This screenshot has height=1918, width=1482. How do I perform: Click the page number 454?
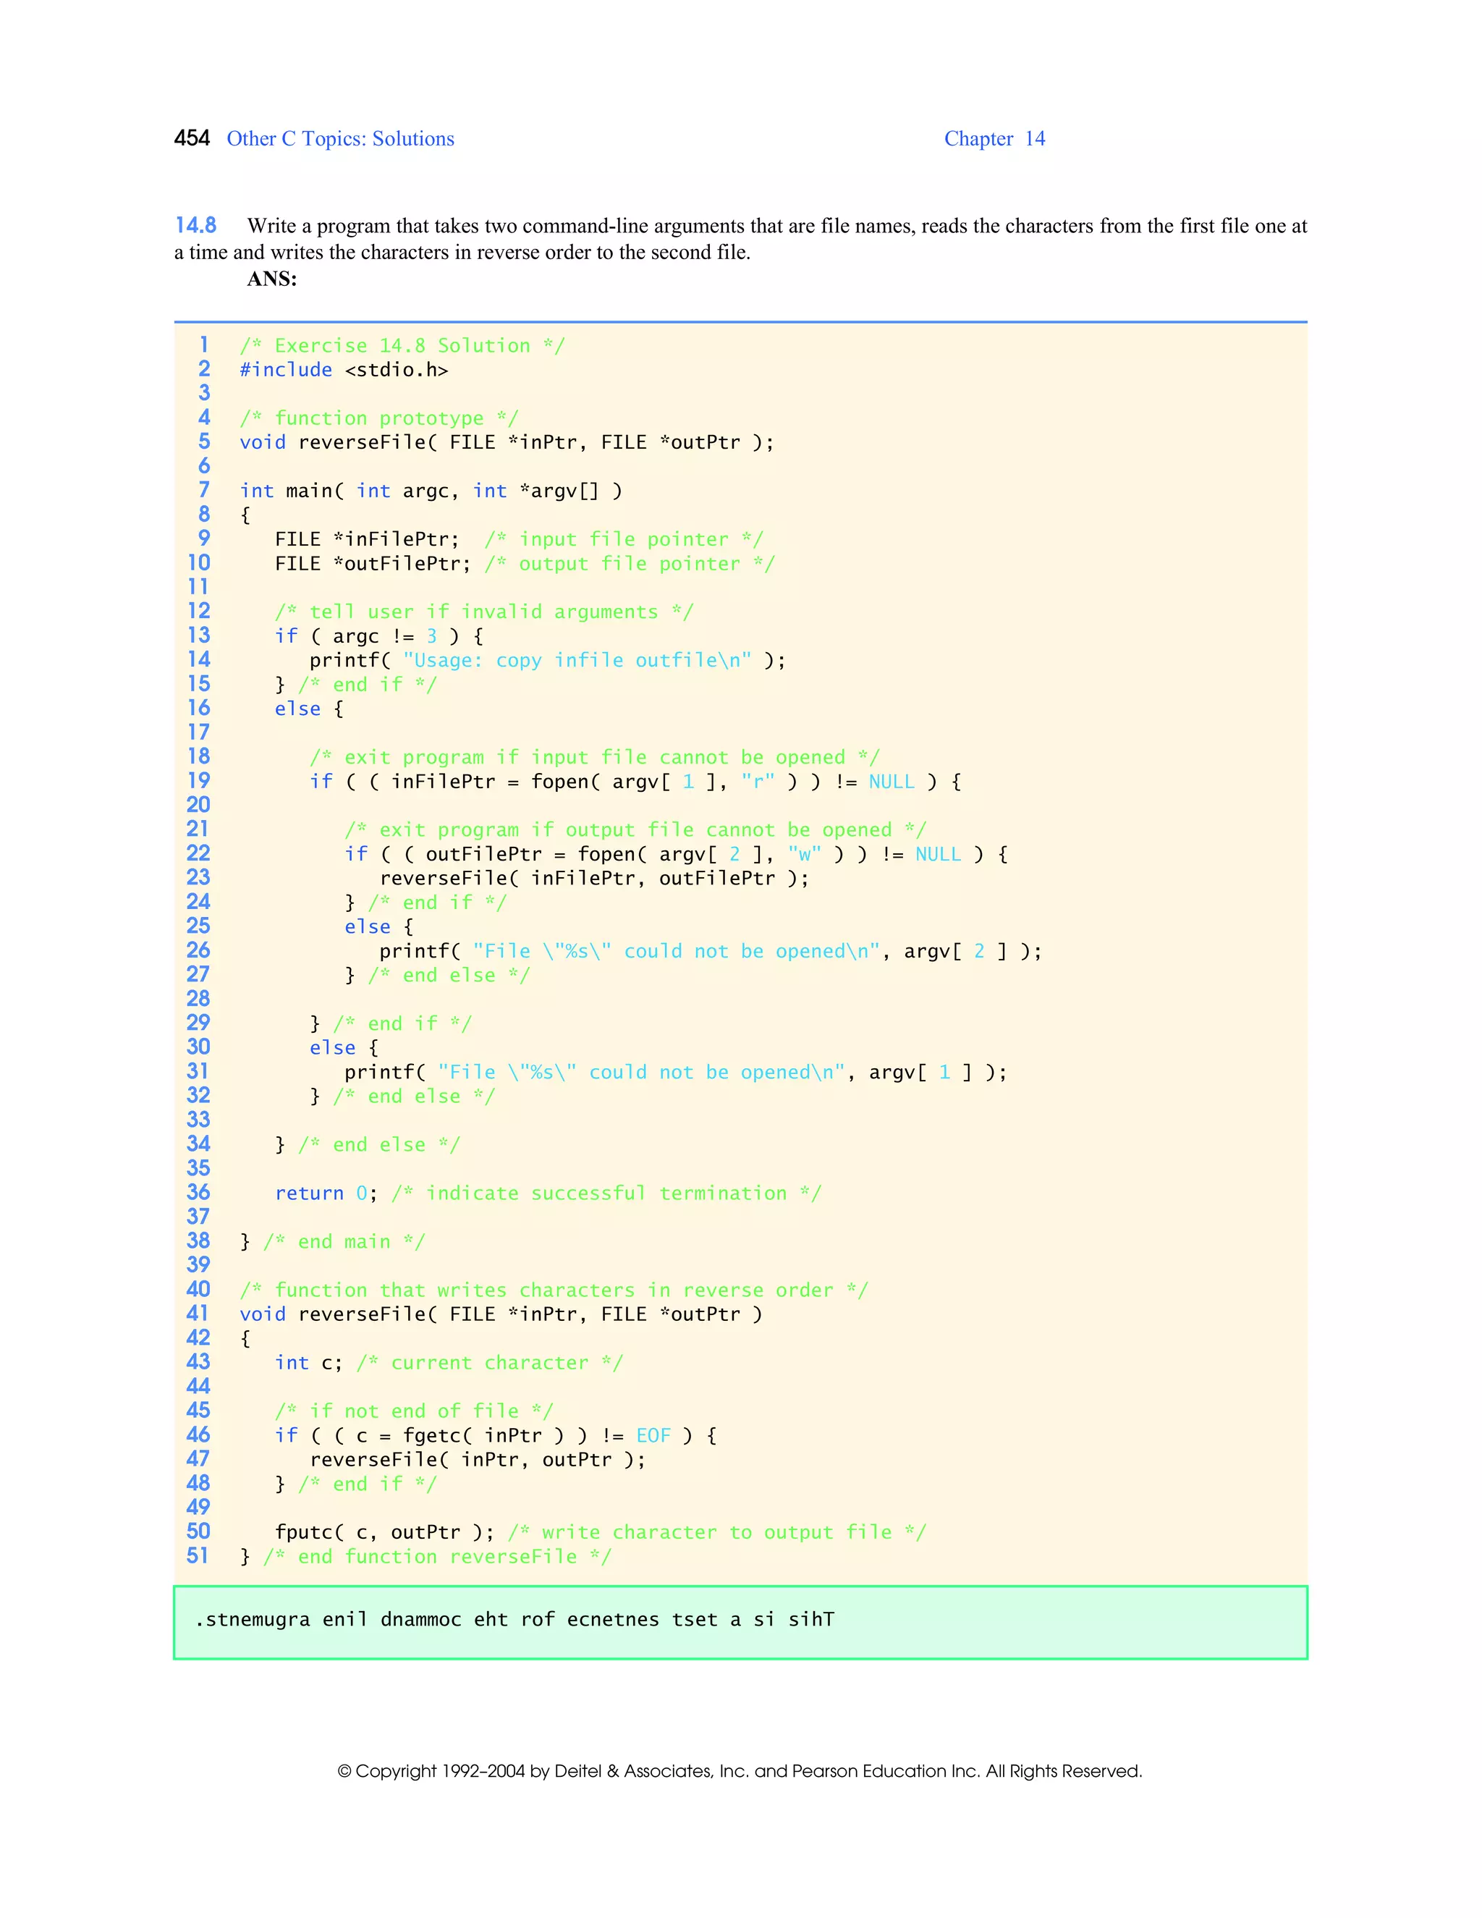191,139
